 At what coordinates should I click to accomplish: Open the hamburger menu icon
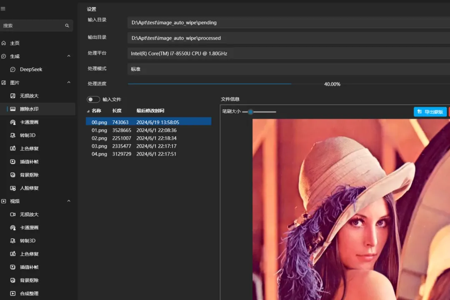[3, 9]
